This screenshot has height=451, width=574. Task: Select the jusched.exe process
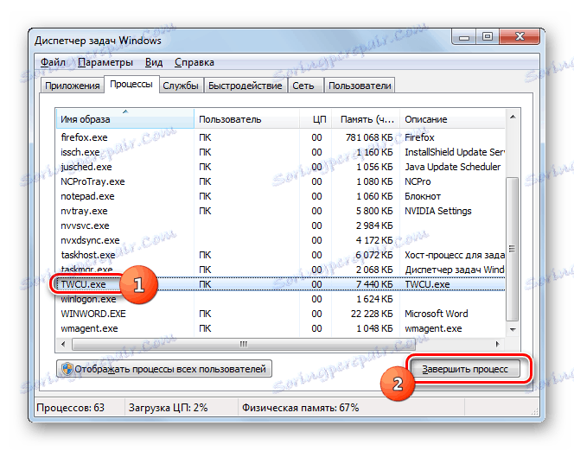280,167
